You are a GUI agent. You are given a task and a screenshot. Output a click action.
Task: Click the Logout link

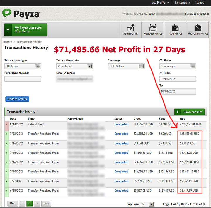(201, 3)
